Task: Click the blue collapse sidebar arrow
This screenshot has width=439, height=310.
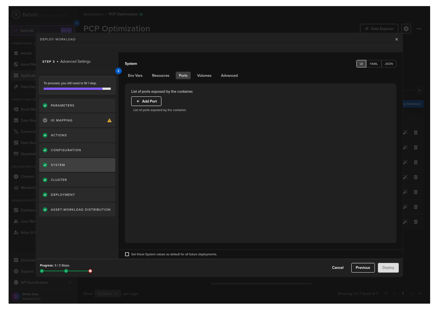Action: pos(118,71)
